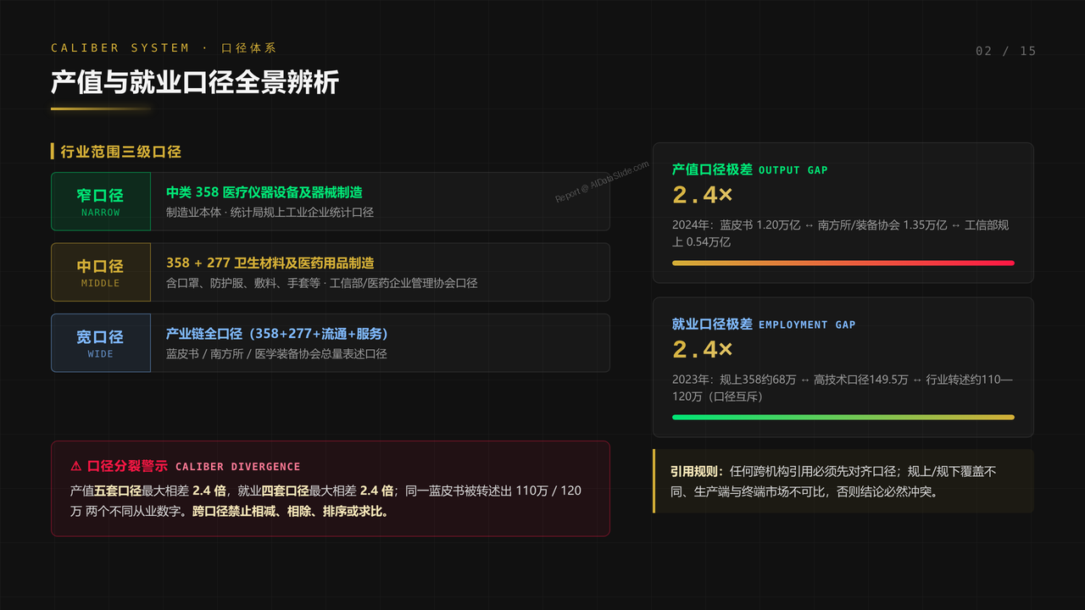Click the line 制造业本体 · 统计局规上工业企业统计口径
Image resolution: width=1085 pixels, height=610 pixels.
click(270, 212)
